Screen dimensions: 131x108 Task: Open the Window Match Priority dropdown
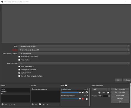coord(74,53)
